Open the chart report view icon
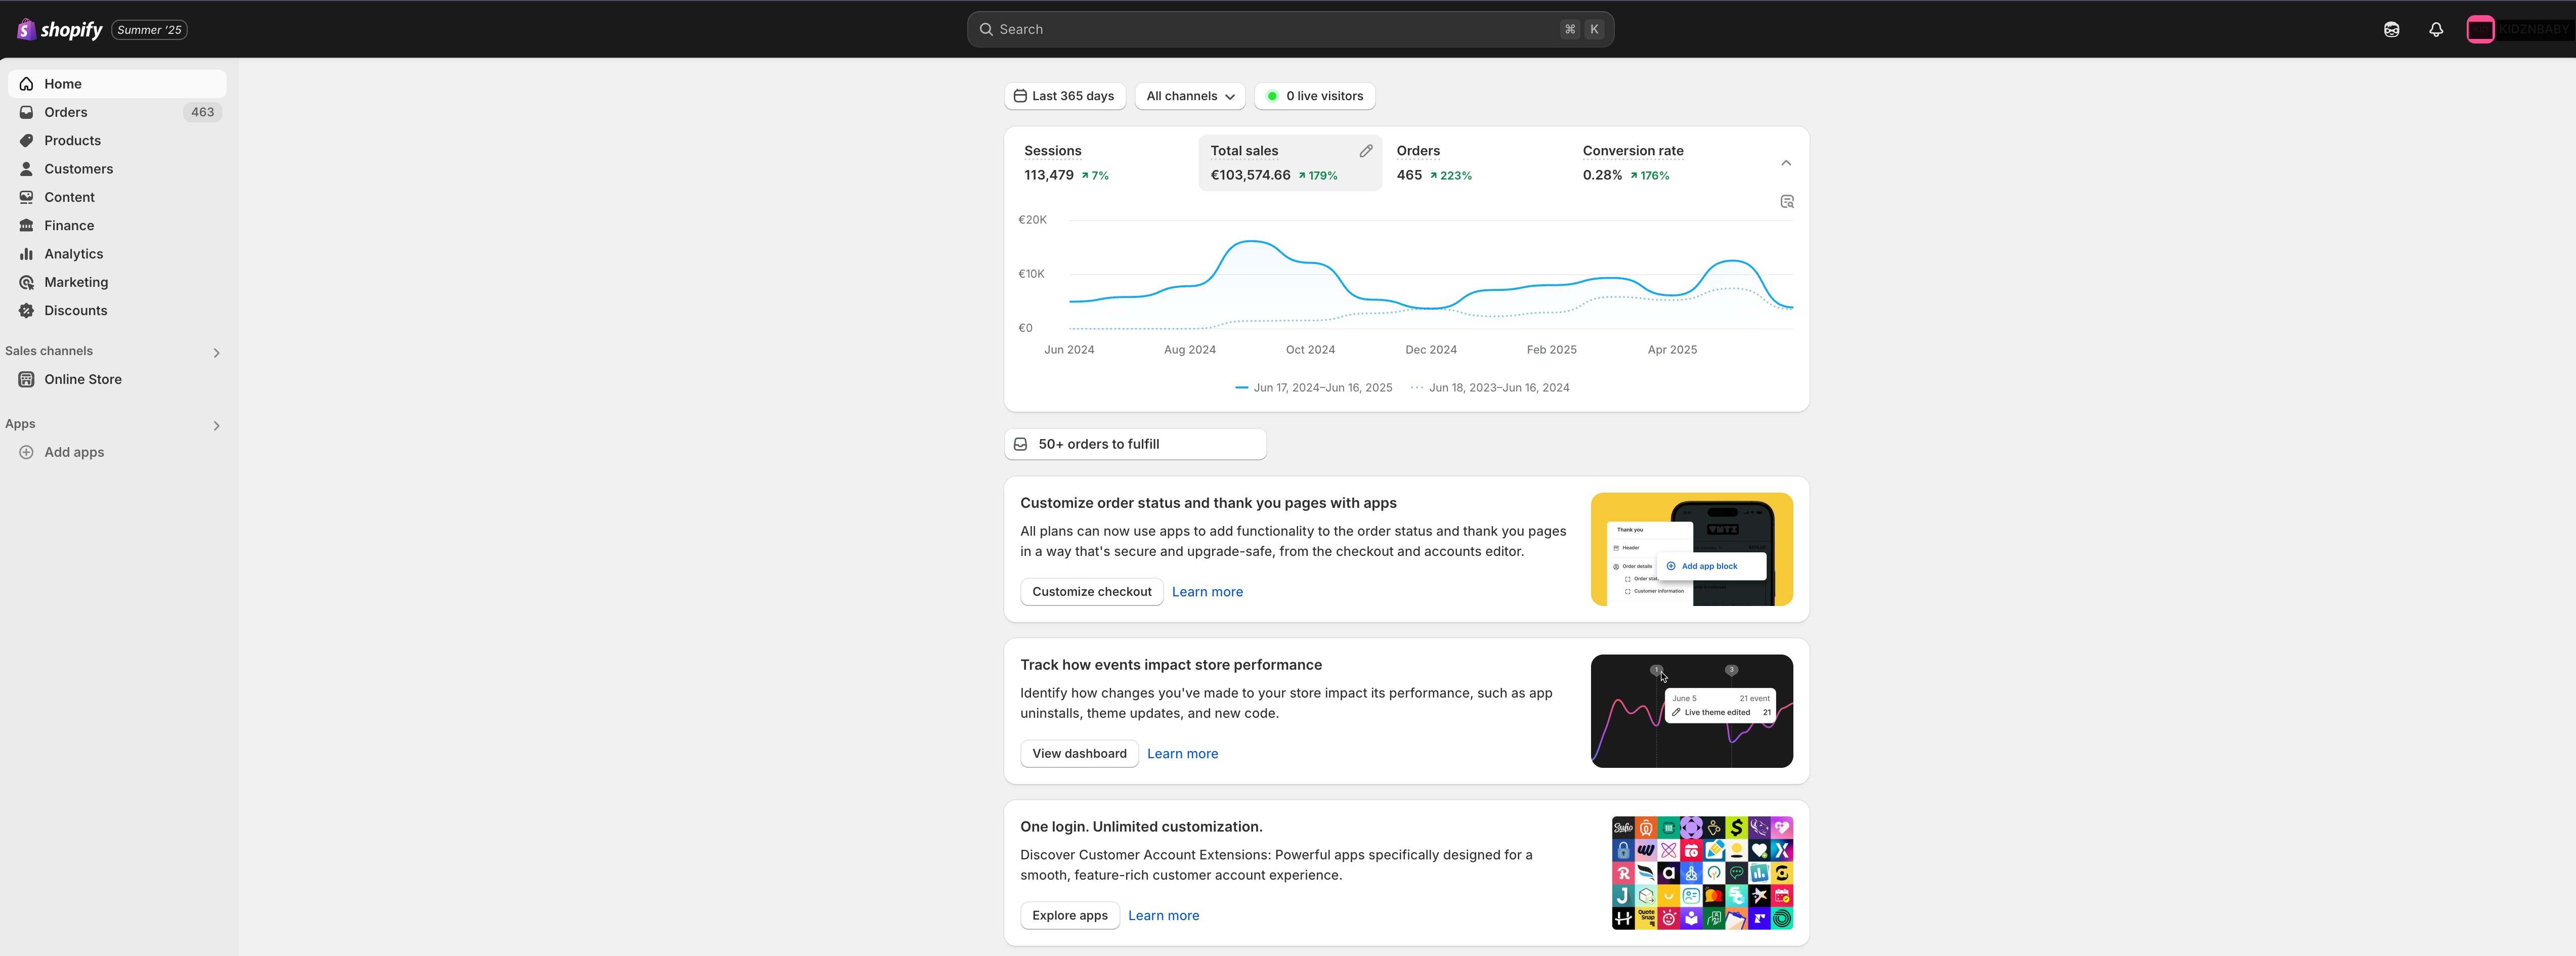Viewport: 2576px width, 956px height. coord(1787,202)
